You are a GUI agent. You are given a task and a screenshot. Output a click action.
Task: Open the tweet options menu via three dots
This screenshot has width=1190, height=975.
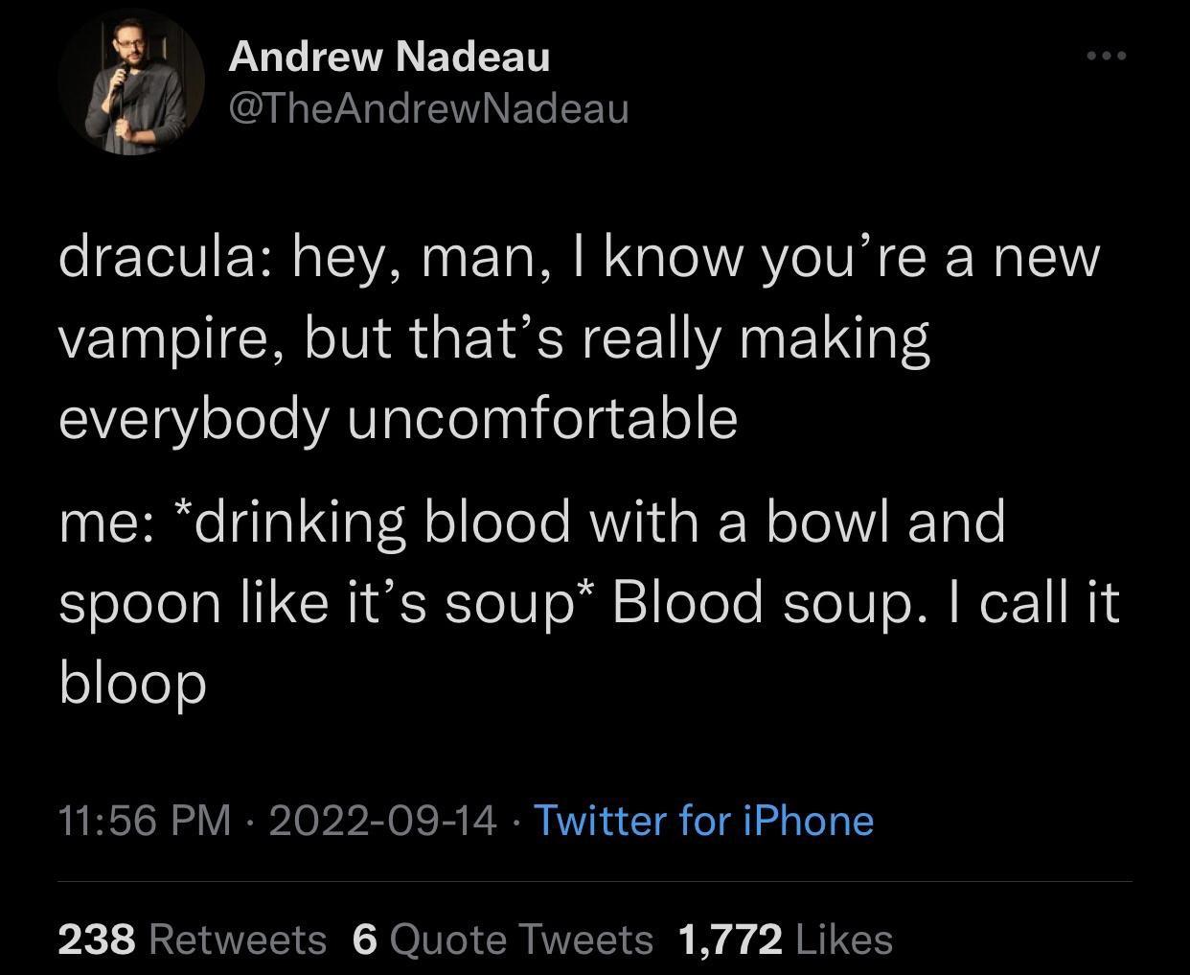coord(1104,55)
